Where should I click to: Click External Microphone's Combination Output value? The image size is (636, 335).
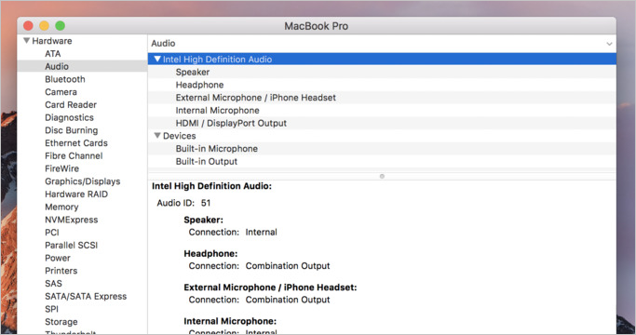click(288, 300)
